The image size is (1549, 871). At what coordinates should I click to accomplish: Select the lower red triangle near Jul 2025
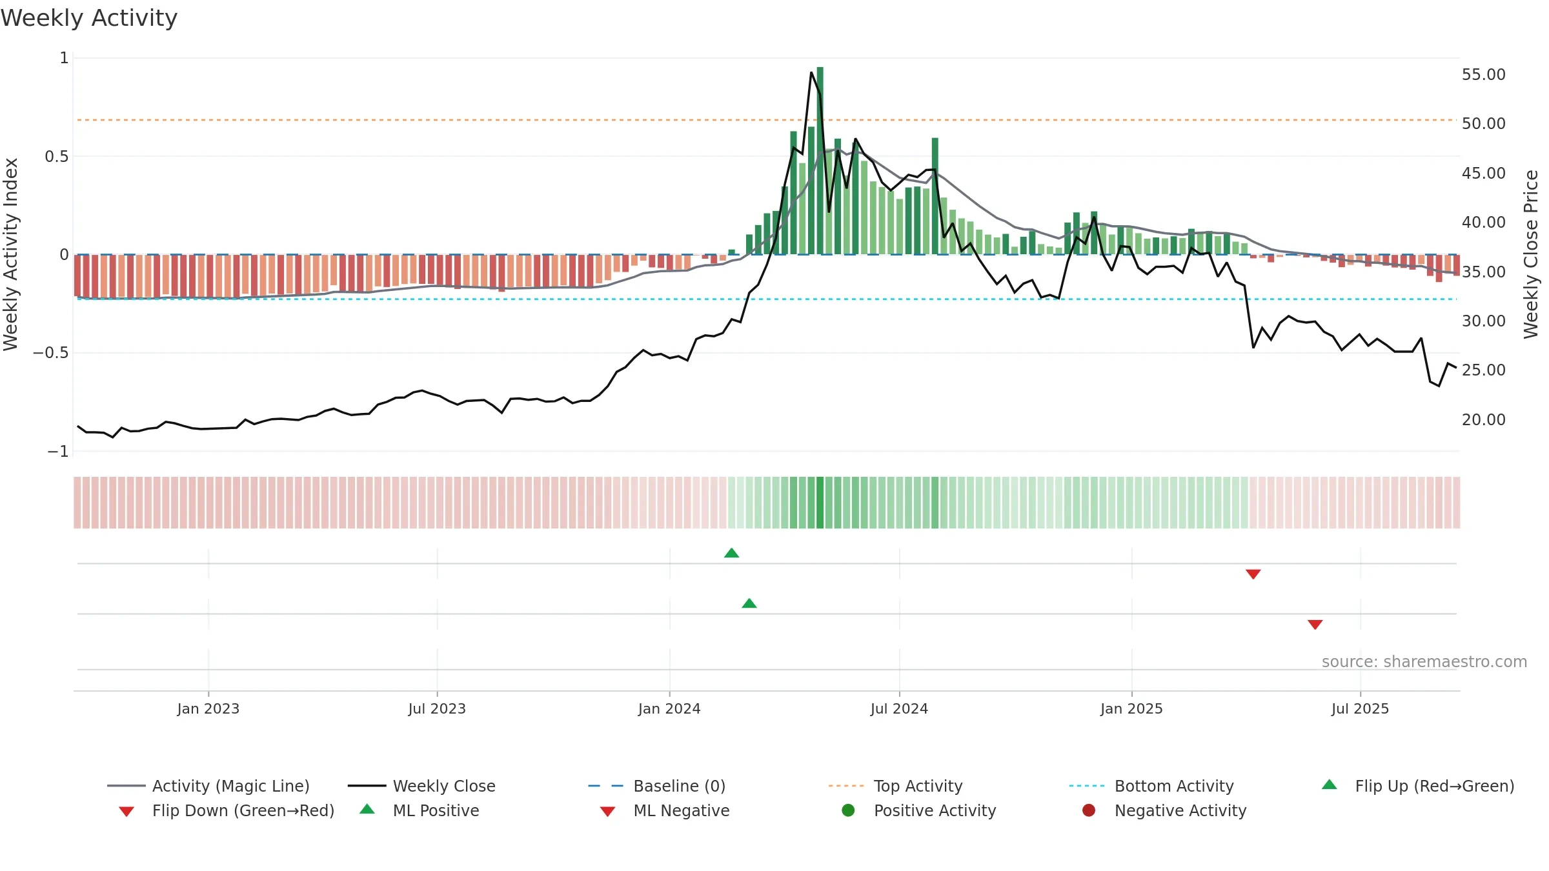[x=1315, y=625]
